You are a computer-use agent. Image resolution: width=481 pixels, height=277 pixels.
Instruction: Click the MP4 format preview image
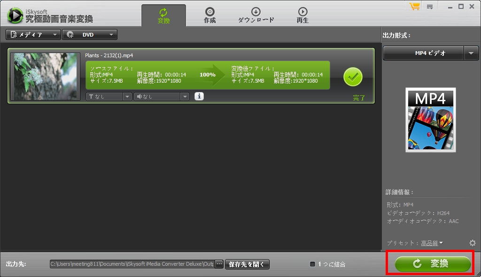430,120
